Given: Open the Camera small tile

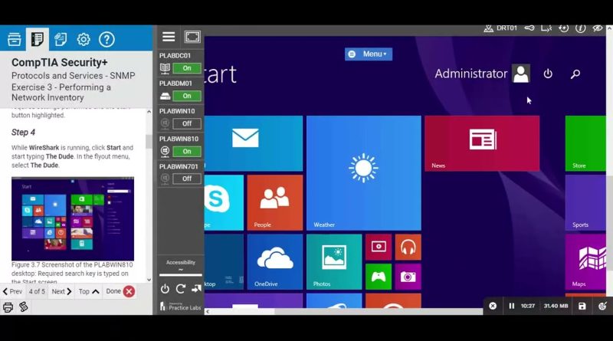Looking at the screenshot, I should [408, 277].
